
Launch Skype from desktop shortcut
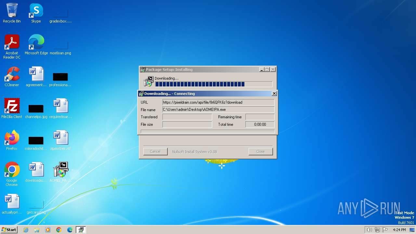36,13
